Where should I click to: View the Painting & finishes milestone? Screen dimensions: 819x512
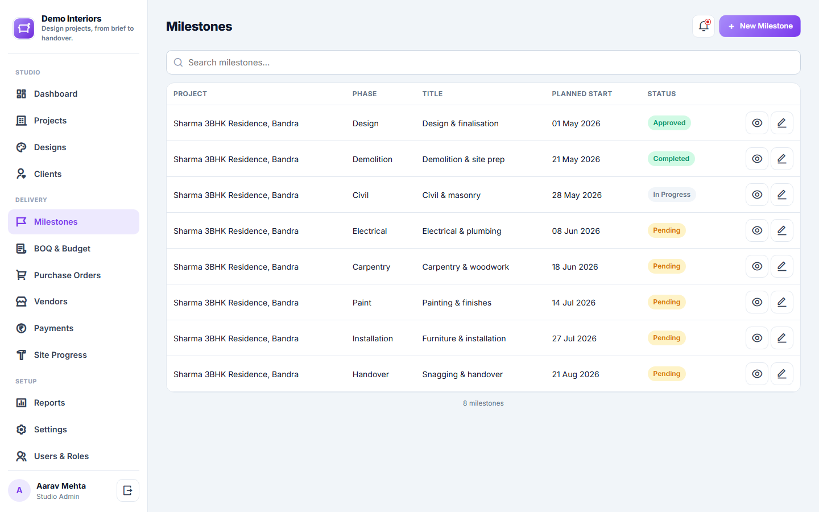(x=757, y=302)
